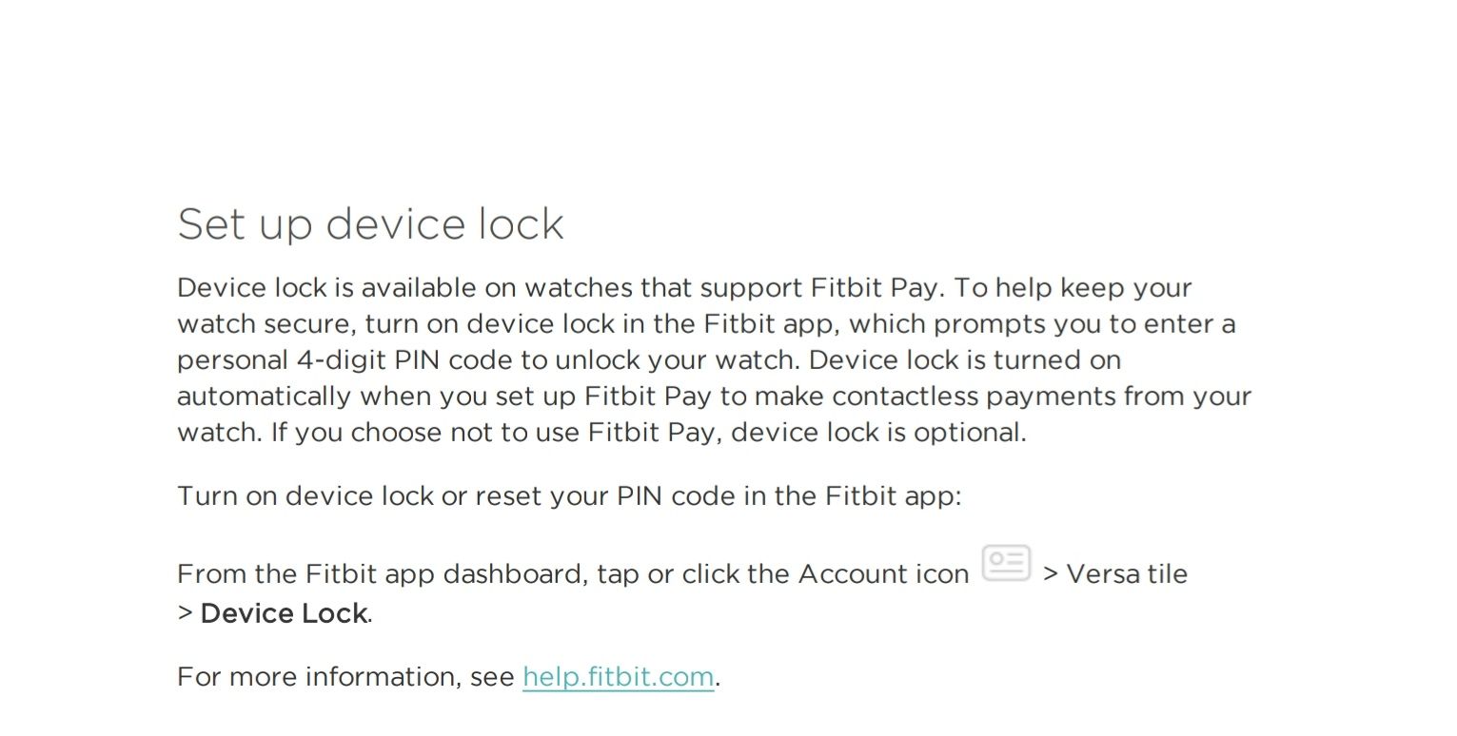
Task: Click the "Set up device lock" heading
Action: pos(370,224)
